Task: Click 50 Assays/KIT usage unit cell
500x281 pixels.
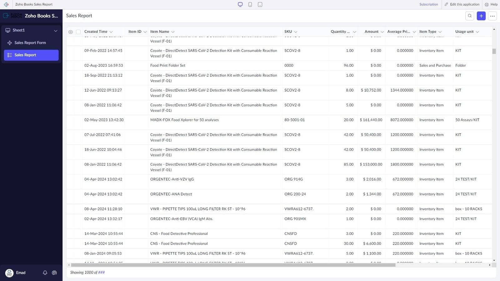Action: (x=467, y=120)
